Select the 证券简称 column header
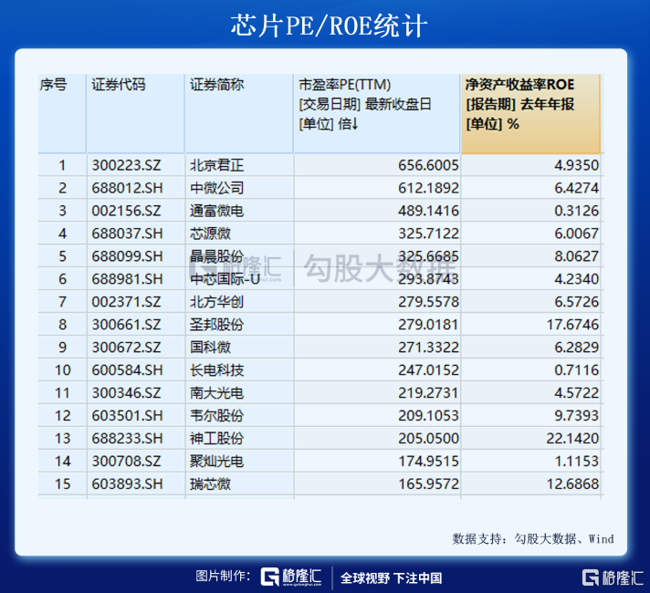 [216, 85]
